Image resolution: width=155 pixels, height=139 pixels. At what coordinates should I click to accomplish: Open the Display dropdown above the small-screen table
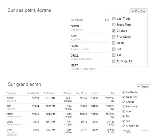(x=139, y=11)
